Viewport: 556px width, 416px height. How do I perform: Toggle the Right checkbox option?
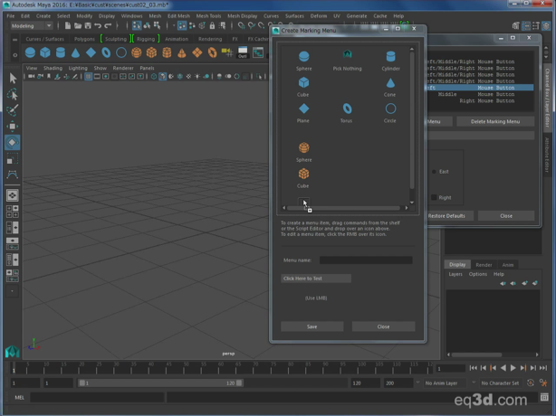click(434, 197)
